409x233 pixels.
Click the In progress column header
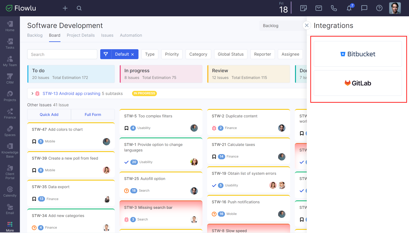coord(161,74)
